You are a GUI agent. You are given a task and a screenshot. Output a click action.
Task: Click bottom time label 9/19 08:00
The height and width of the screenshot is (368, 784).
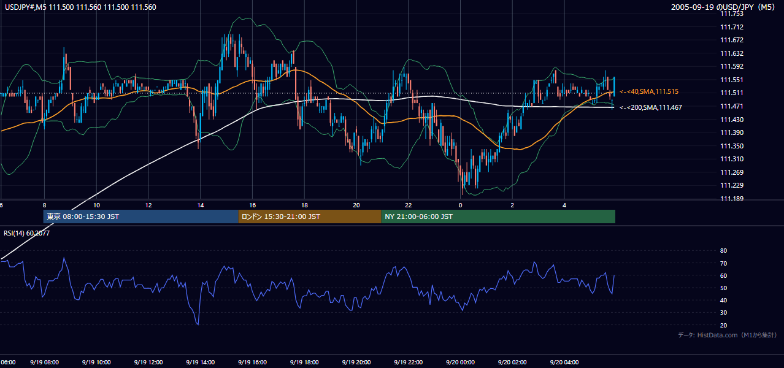[x=44, y=362]
